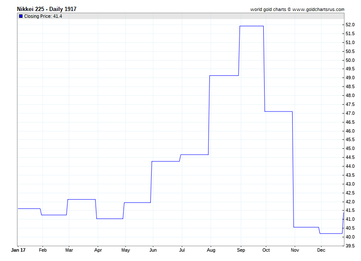Viewport: 361px width, 261px height.
Task: Click the 'Jan 17' x-axis label
Action: pyautogui.click(x=18, y=250)
